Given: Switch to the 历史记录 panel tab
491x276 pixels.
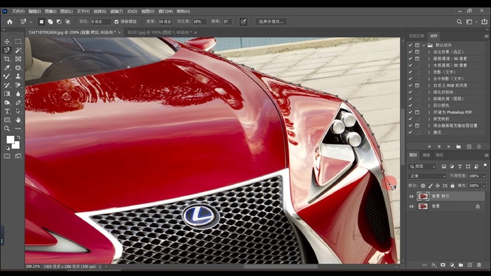Looking at the screenshot, I should click(x=416, y=36).
